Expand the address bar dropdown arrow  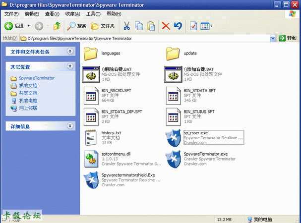[273, 38]
